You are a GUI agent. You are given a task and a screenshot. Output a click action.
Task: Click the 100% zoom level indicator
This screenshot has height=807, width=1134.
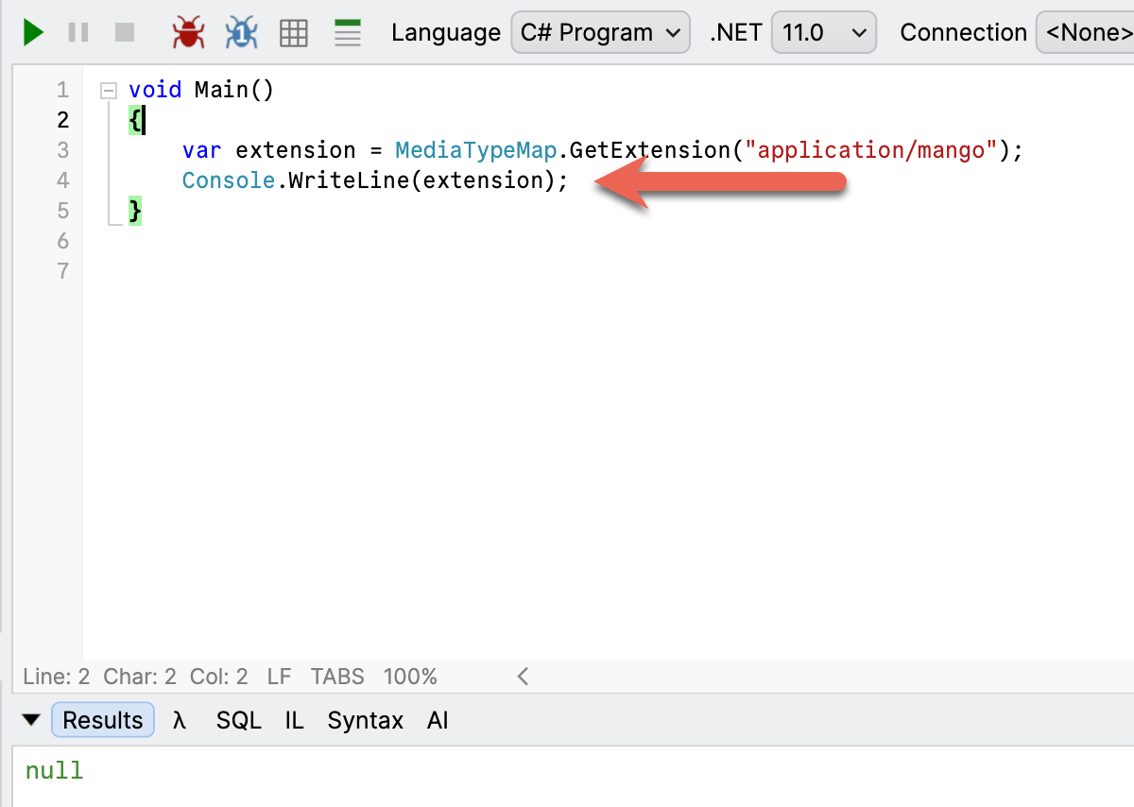(x=410, y=677)
